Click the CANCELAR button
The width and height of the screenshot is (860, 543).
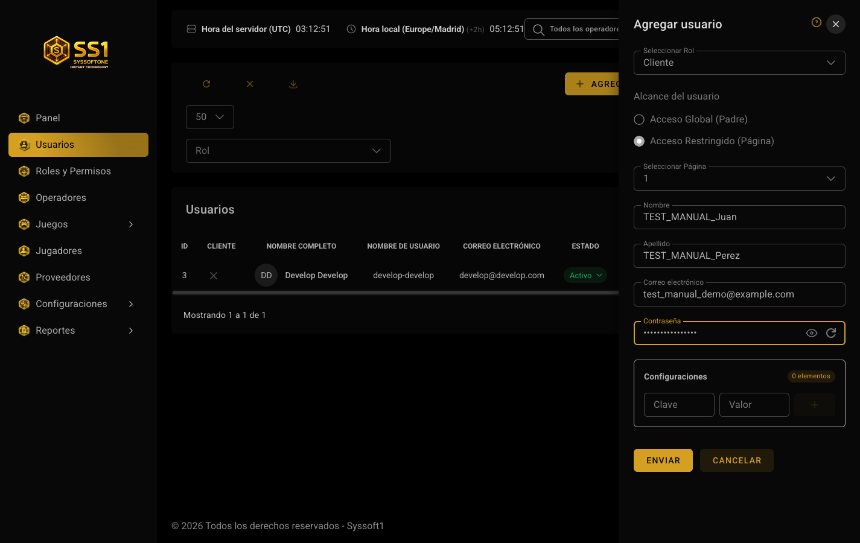click(737, 460)
